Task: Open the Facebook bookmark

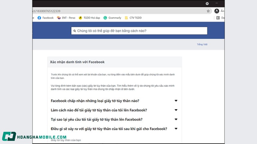Action: pyautogui.click(x=45, y=18)
